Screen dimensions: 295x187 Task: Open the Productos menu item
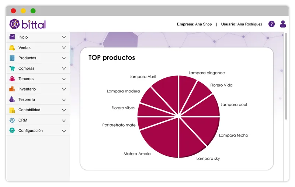[38, 58]
